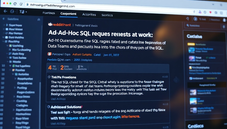
Task: Open the blue requess stent card link
Action: (80, 118)
